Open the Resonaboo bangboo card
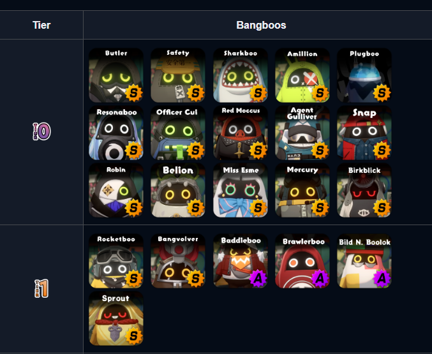 [116, 133]
